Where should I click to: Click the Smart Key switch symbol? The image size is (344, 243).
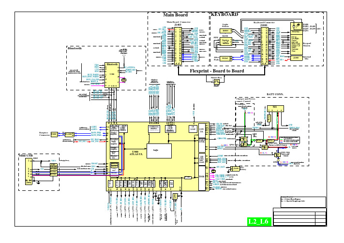(x=217, y=82)
